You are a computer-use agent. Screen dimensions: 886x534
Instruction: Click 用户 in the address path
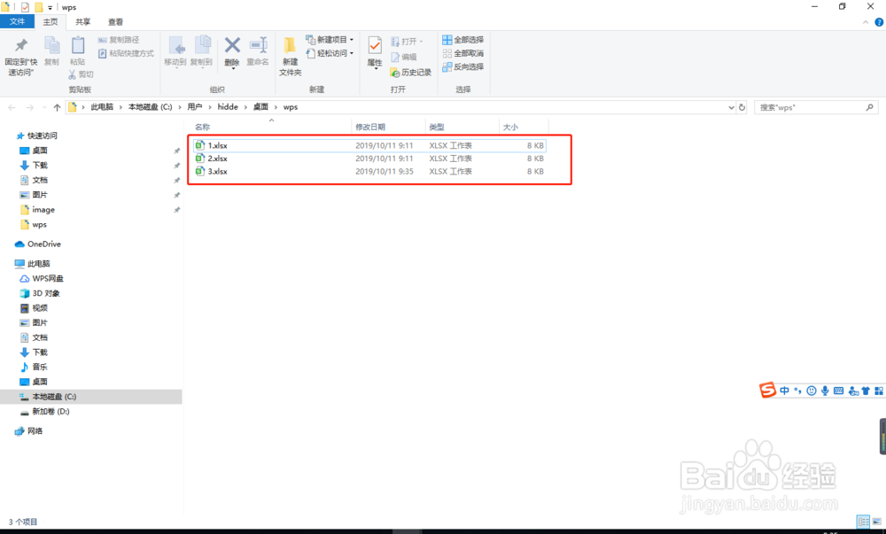pos(194,106)
